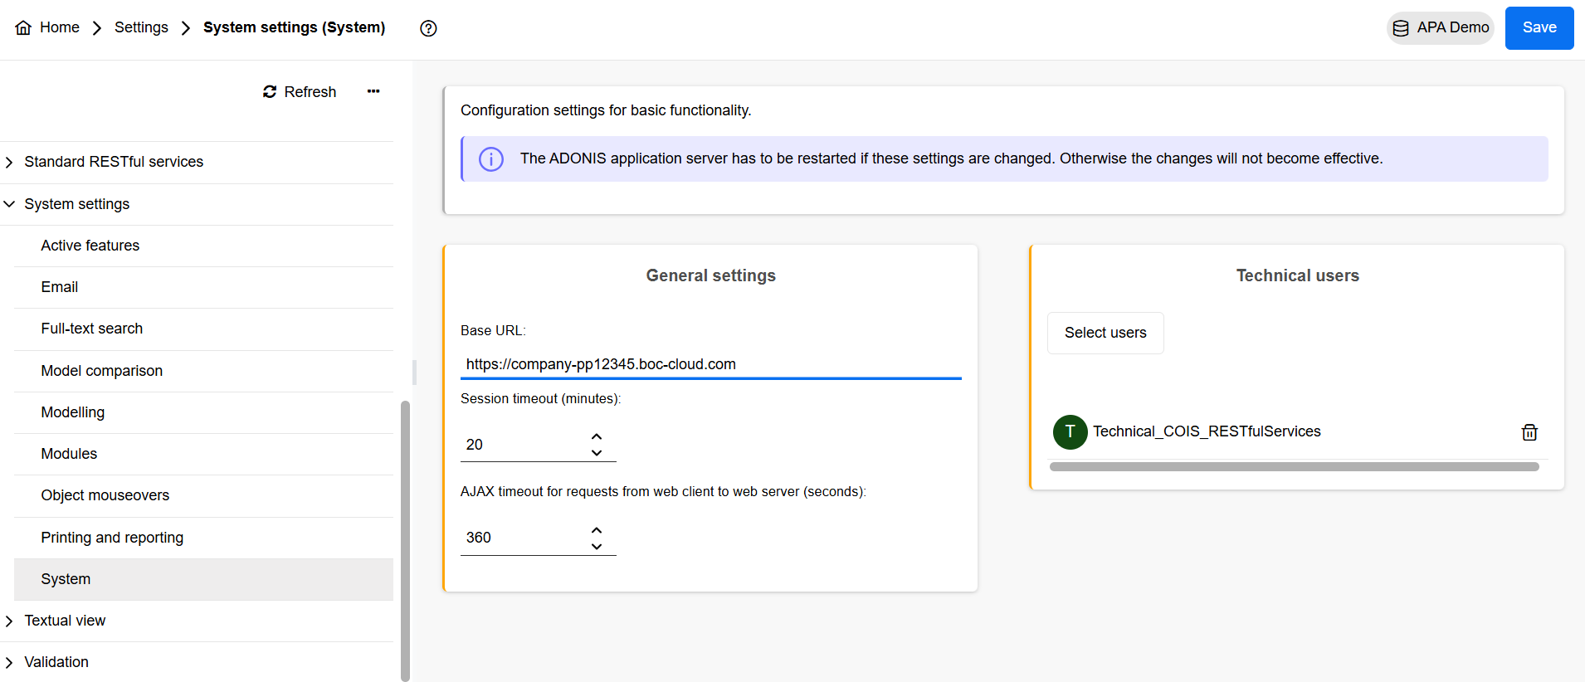
Task: Select Printing and reporting in sidebar
Action: tap(112, 538)
